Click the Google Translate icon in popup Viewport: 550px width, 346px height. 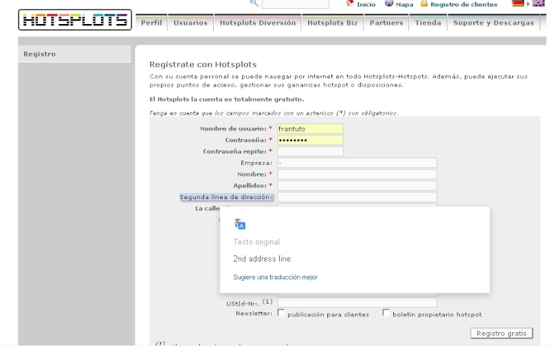tap(240, 224)
